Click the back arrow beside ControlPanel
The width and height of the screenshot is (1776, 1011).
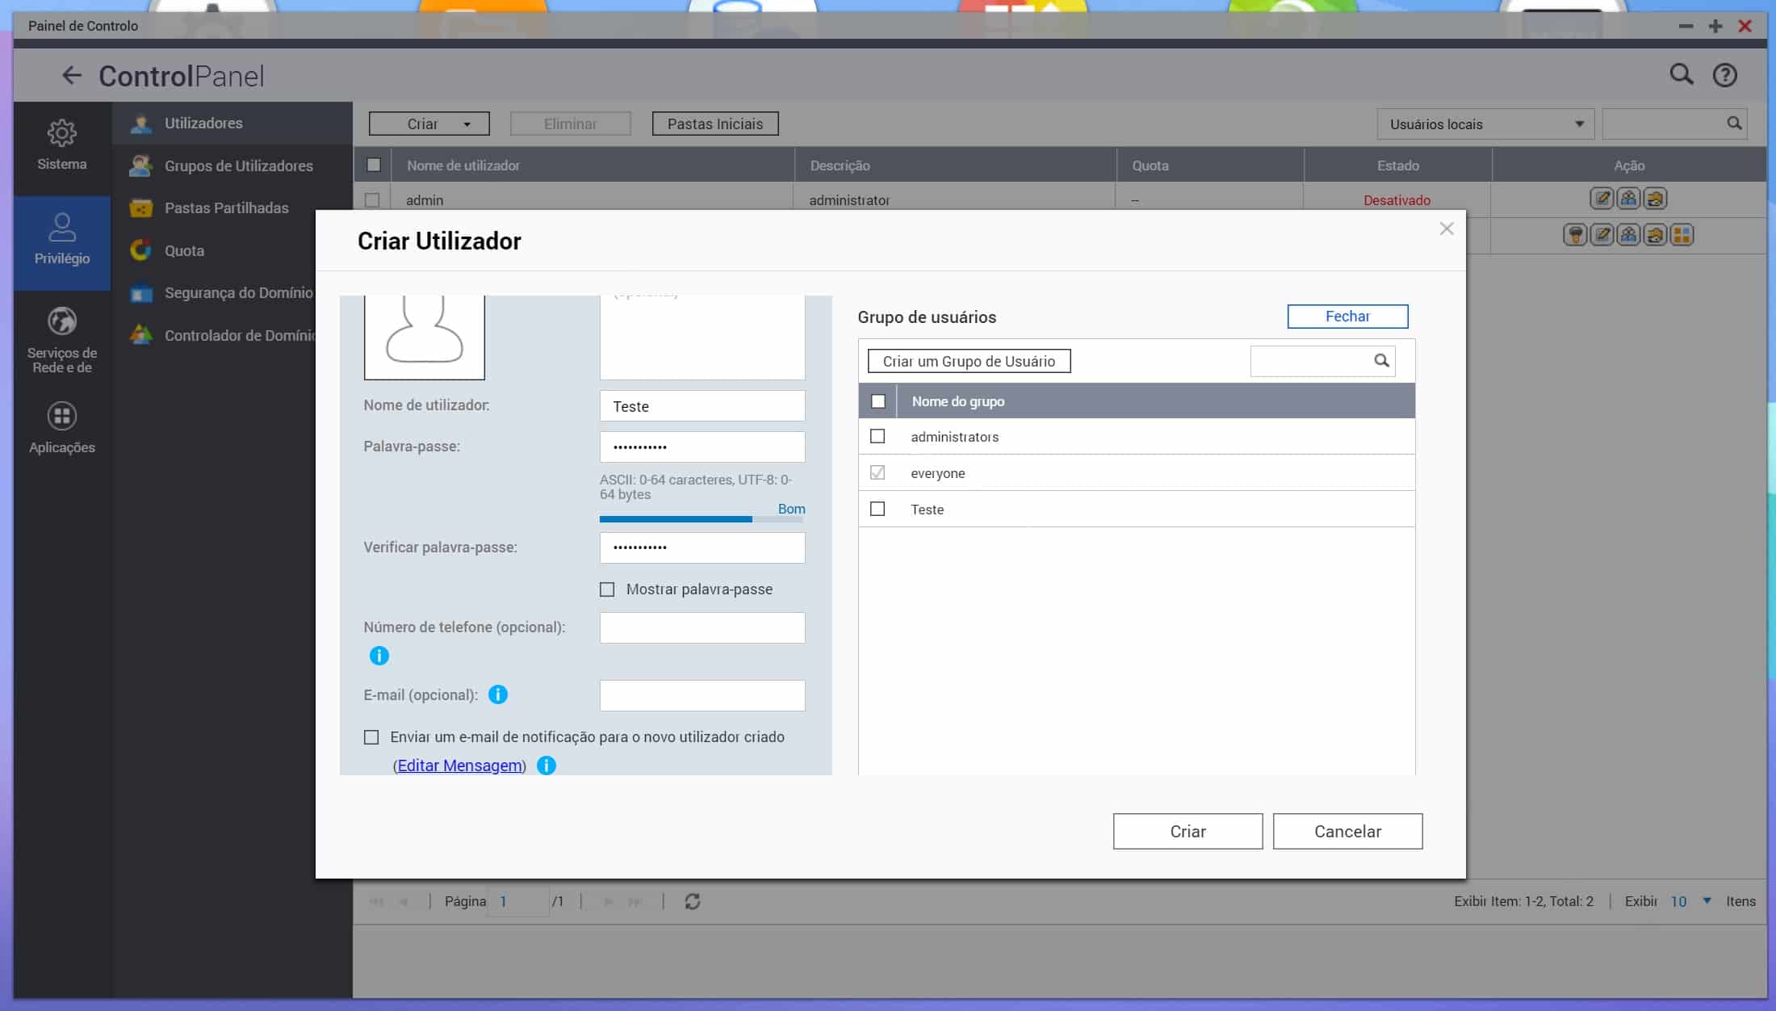coord(72,76)
